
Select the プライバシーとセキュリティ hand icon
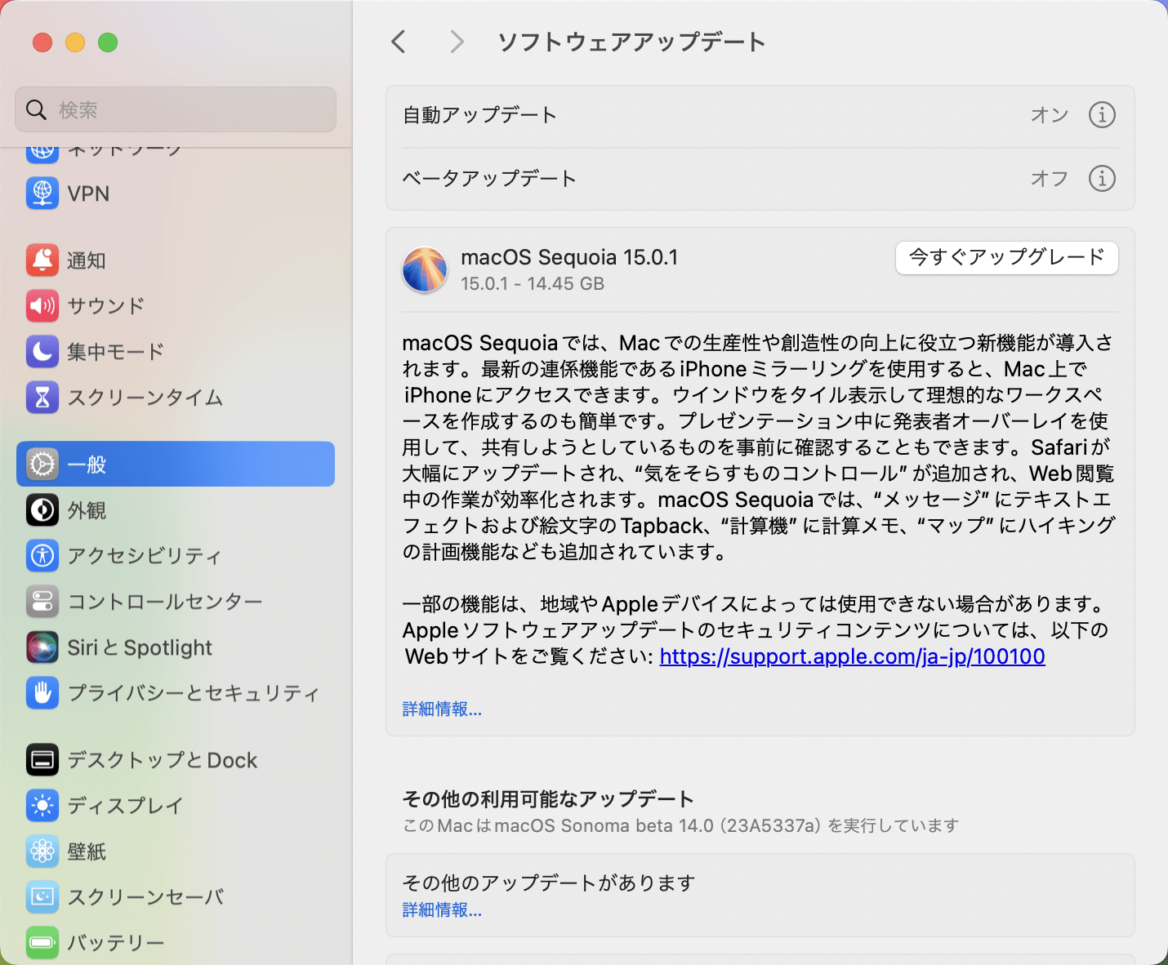[x=42, y=693]
